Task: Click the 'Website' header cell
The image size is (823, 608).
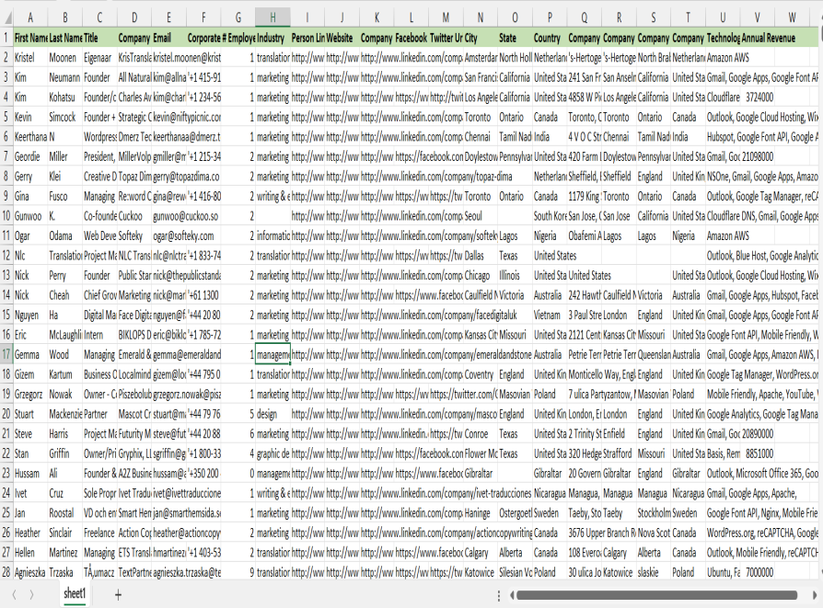Action: (342, 38)
